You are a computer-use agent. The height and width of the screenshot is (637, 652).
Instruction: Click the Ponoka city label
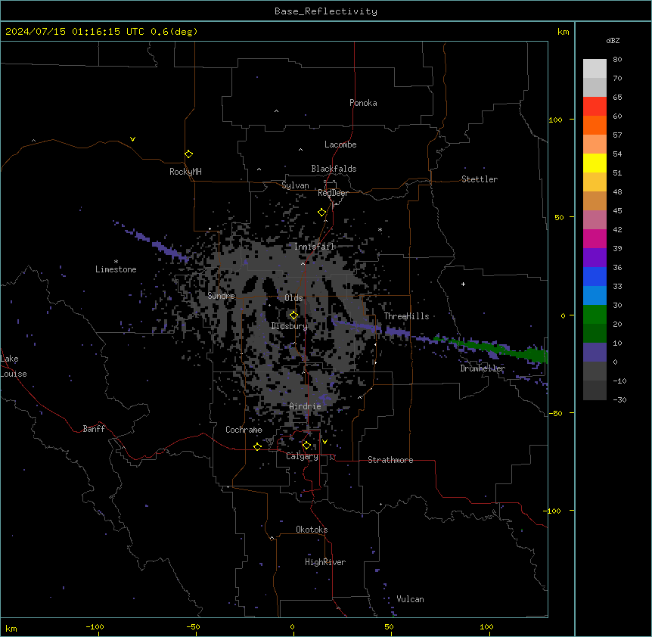[x=363, y=103]
